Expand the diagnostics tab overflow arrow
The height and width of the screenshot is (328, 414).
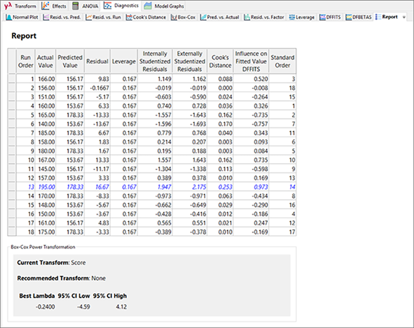tap(404, 17)
